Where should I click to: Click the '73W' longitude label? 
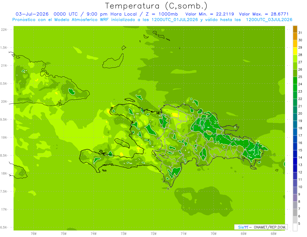point(124,234)
